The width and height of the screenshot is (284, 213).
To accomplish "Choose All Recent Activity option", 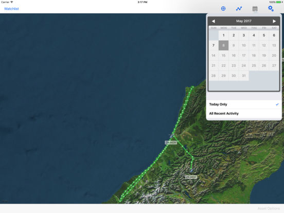I will [244, 114].
